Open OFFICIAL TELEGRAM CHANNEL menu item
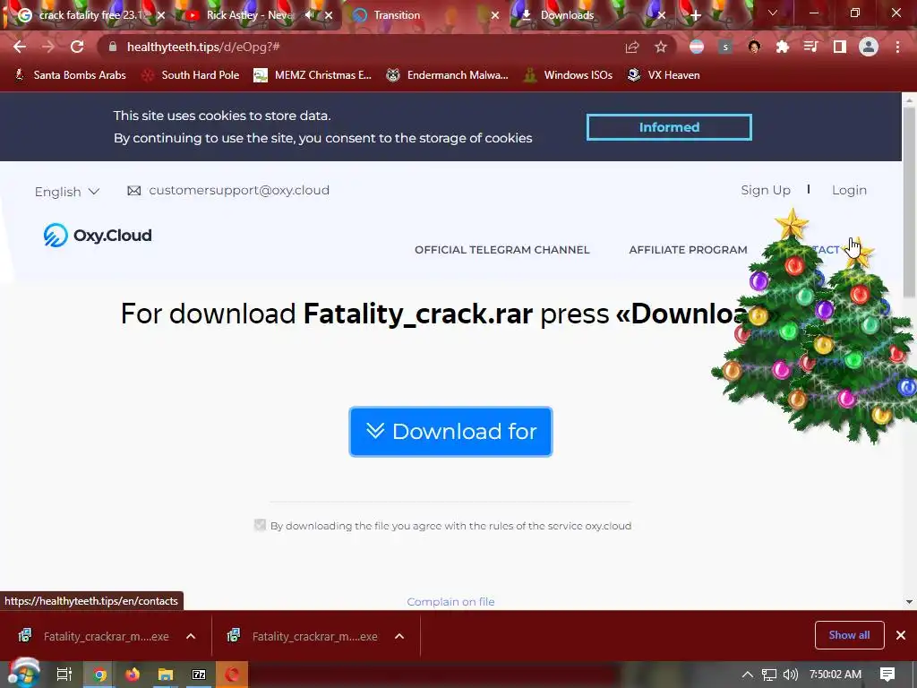The image size is (917, 688). pyautogui.click(x=501, y=250)
